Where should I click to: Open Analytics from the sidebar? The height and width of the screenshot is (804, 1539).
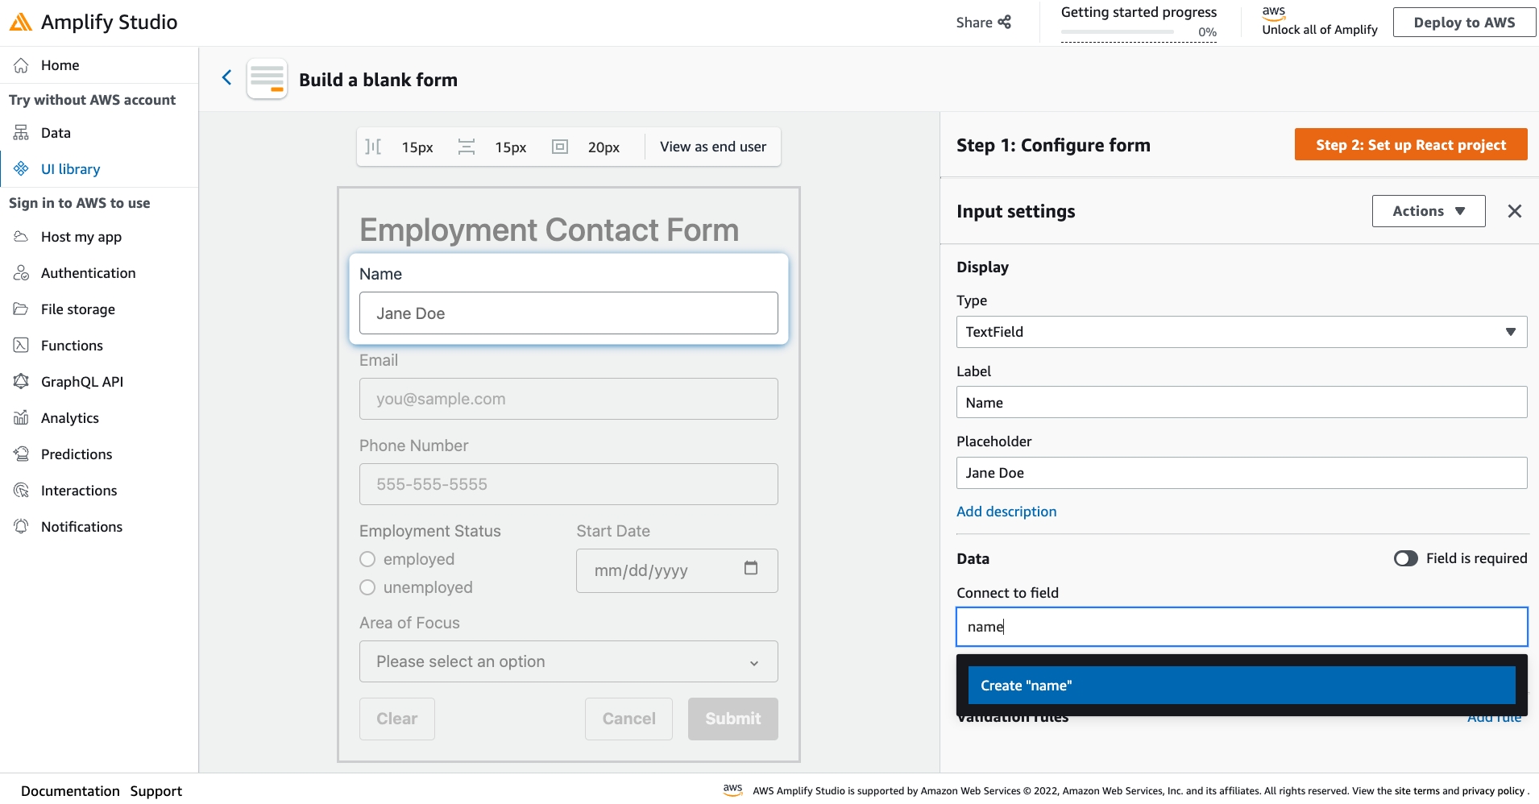click(x=69, y=417)
